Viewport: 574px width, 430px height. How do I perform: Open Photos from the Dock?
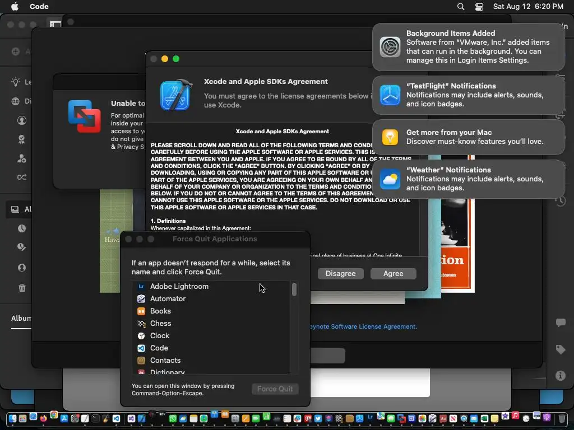click(422, 419)
